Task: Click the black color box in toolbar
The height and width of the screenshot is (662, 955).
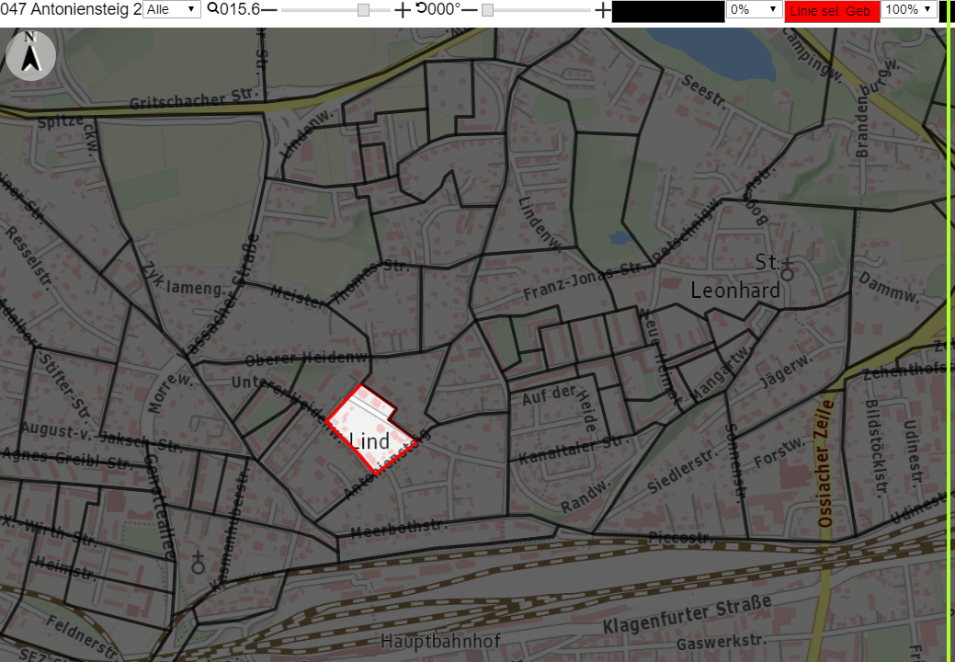Action: pyautogui.click(x=668, y=11)
